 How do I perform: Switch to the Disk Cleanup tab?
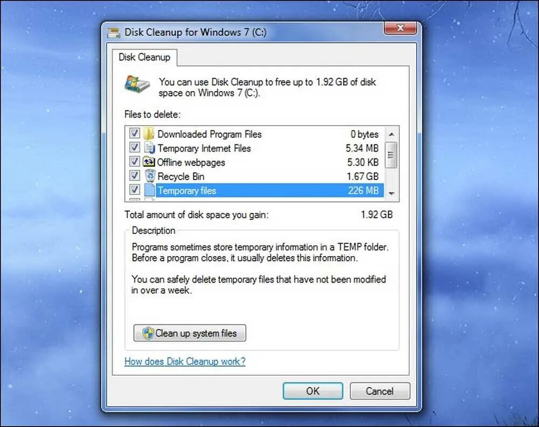point(144,57)
